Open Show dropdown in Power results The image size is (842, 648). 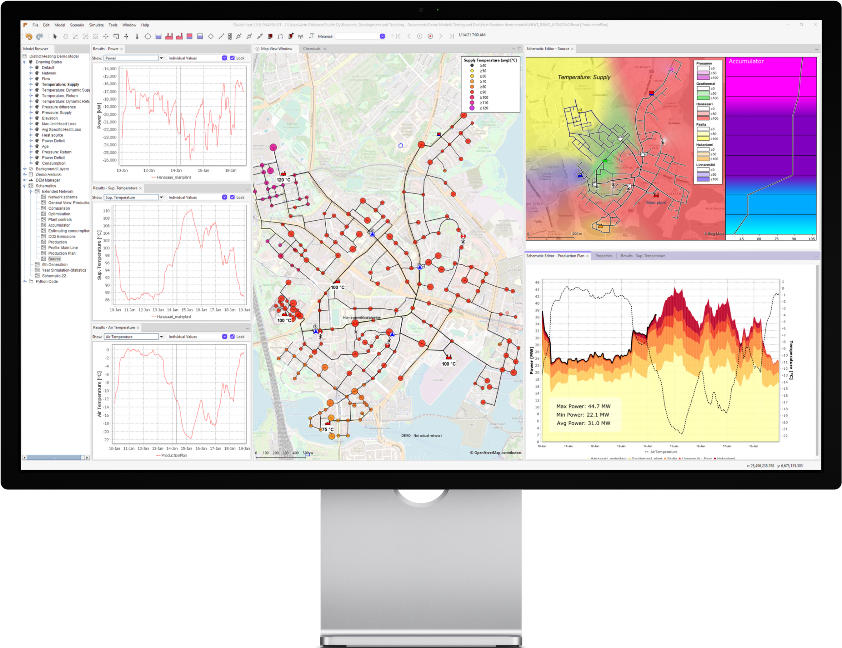tap(161, 58)
